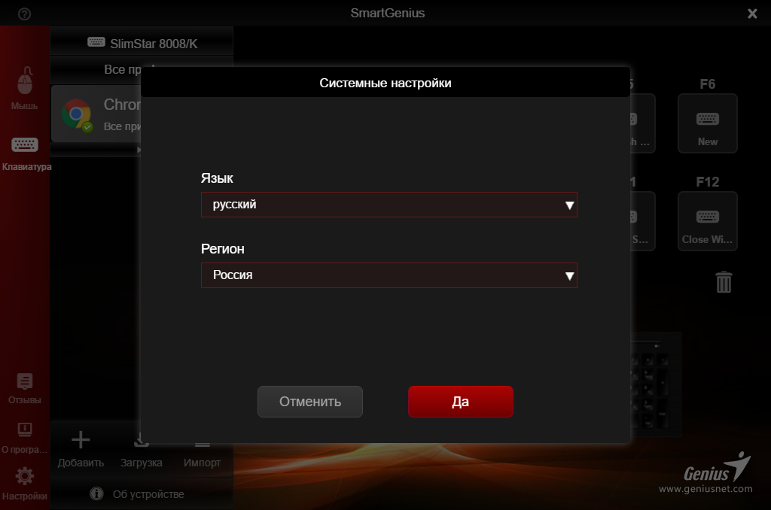
Task: Open Об устройстве info icon
Action: click(x=97, y=493)
